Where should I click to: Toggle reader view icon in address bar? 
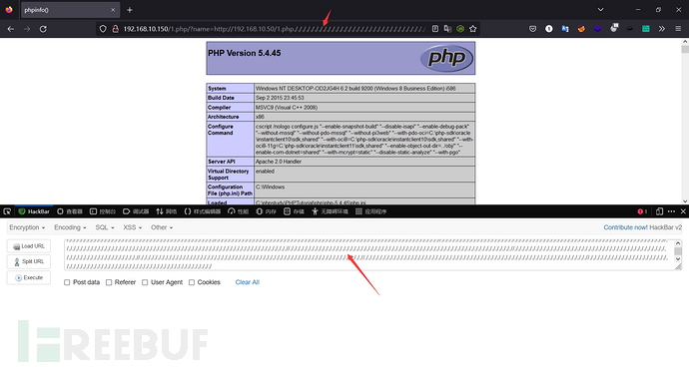coord(435,29)
